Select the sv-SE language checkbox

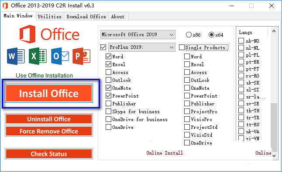click(x=241, y=104)
